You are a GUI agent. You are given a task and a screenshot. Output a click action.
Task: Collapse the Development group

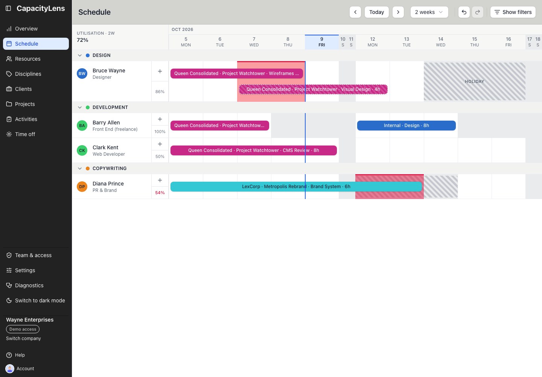[80, 107]
